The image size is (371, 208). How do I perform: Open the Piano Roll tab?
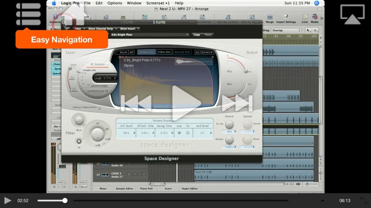(x=146, y=189)
